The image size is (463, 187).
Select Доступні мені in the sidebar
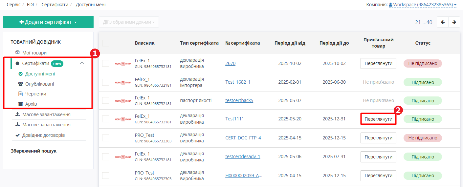click(x=40, y=74)
